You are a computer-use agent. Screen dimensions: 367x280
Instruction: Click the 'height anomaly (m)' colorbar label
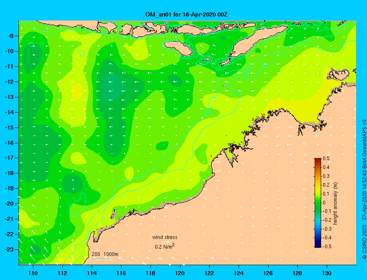tap(335, 203)
